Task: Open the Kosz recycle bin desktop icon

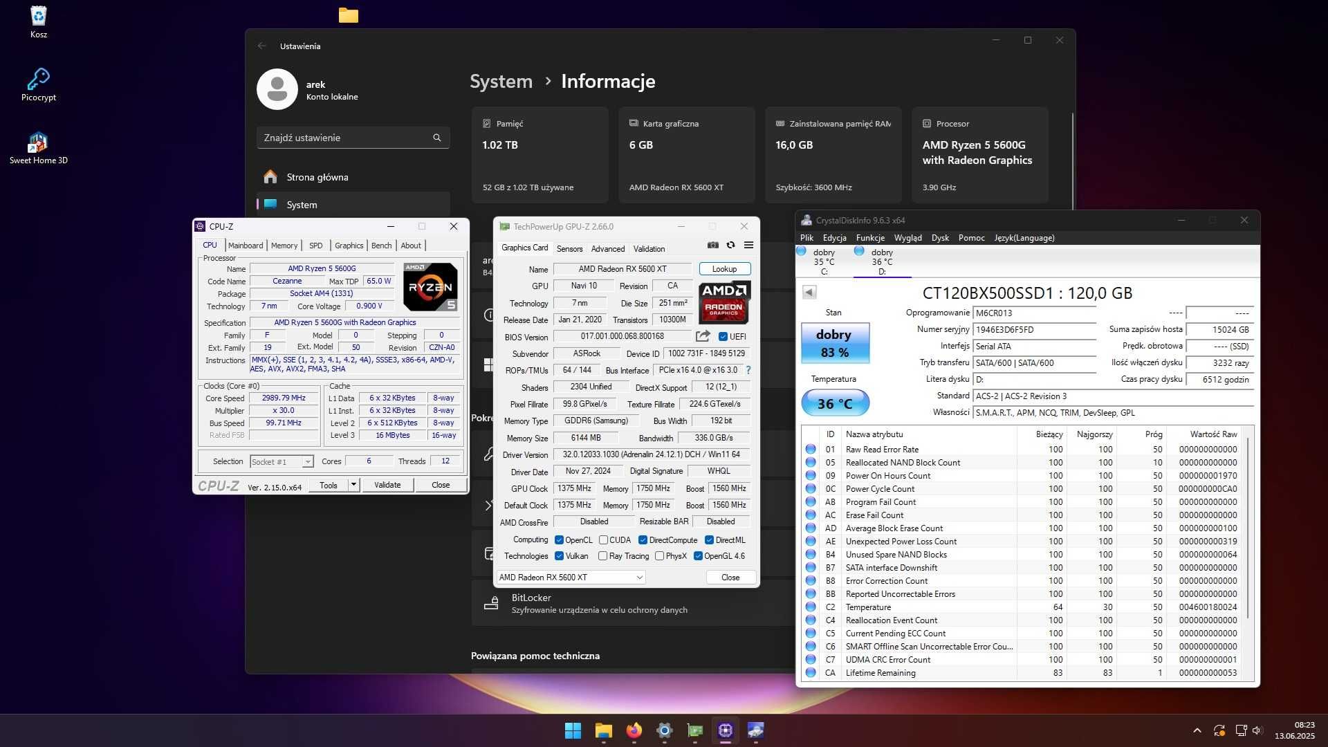Action: [39, 21]
